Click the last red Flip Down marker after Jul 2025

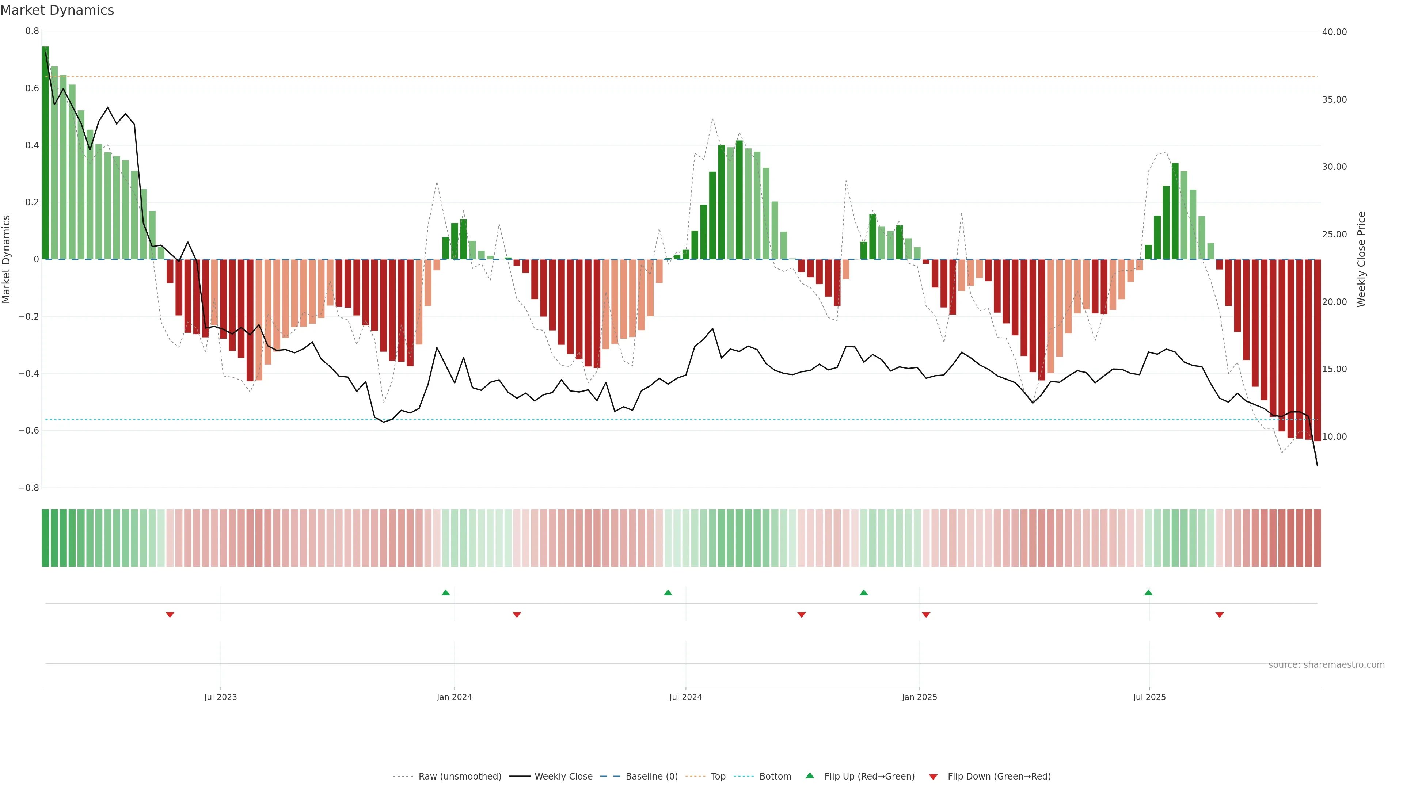click(x=1220, y=615)
